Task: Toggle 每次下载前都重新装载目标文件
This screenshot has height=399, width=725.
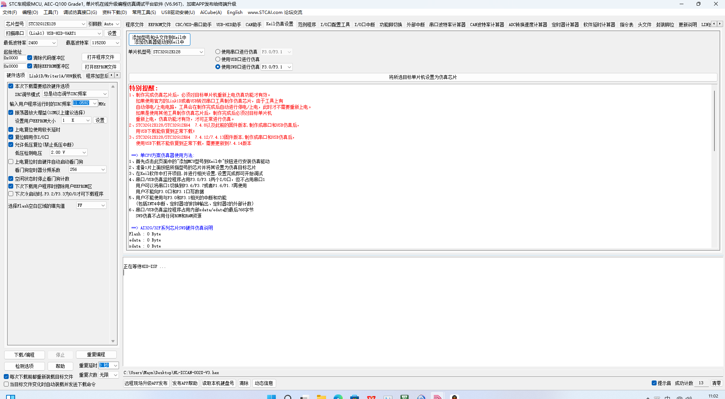Action: coord(6,377)
